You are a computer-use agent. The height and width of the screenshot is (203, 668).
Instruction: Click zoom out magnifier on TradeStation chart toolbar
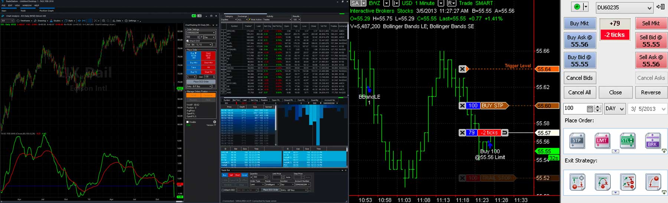tap(108, 21)
